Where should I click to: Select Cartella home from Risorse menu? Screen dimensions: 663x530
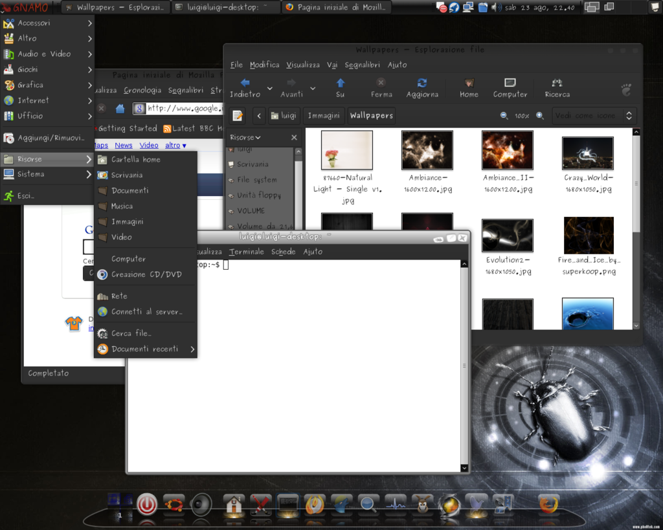(135, 159)
